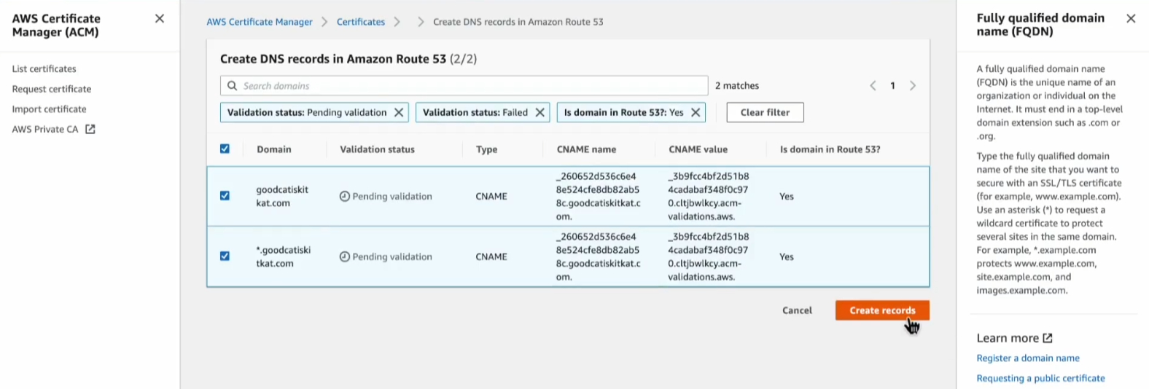Close the AWS Certificate Manager side navigation

160,19
